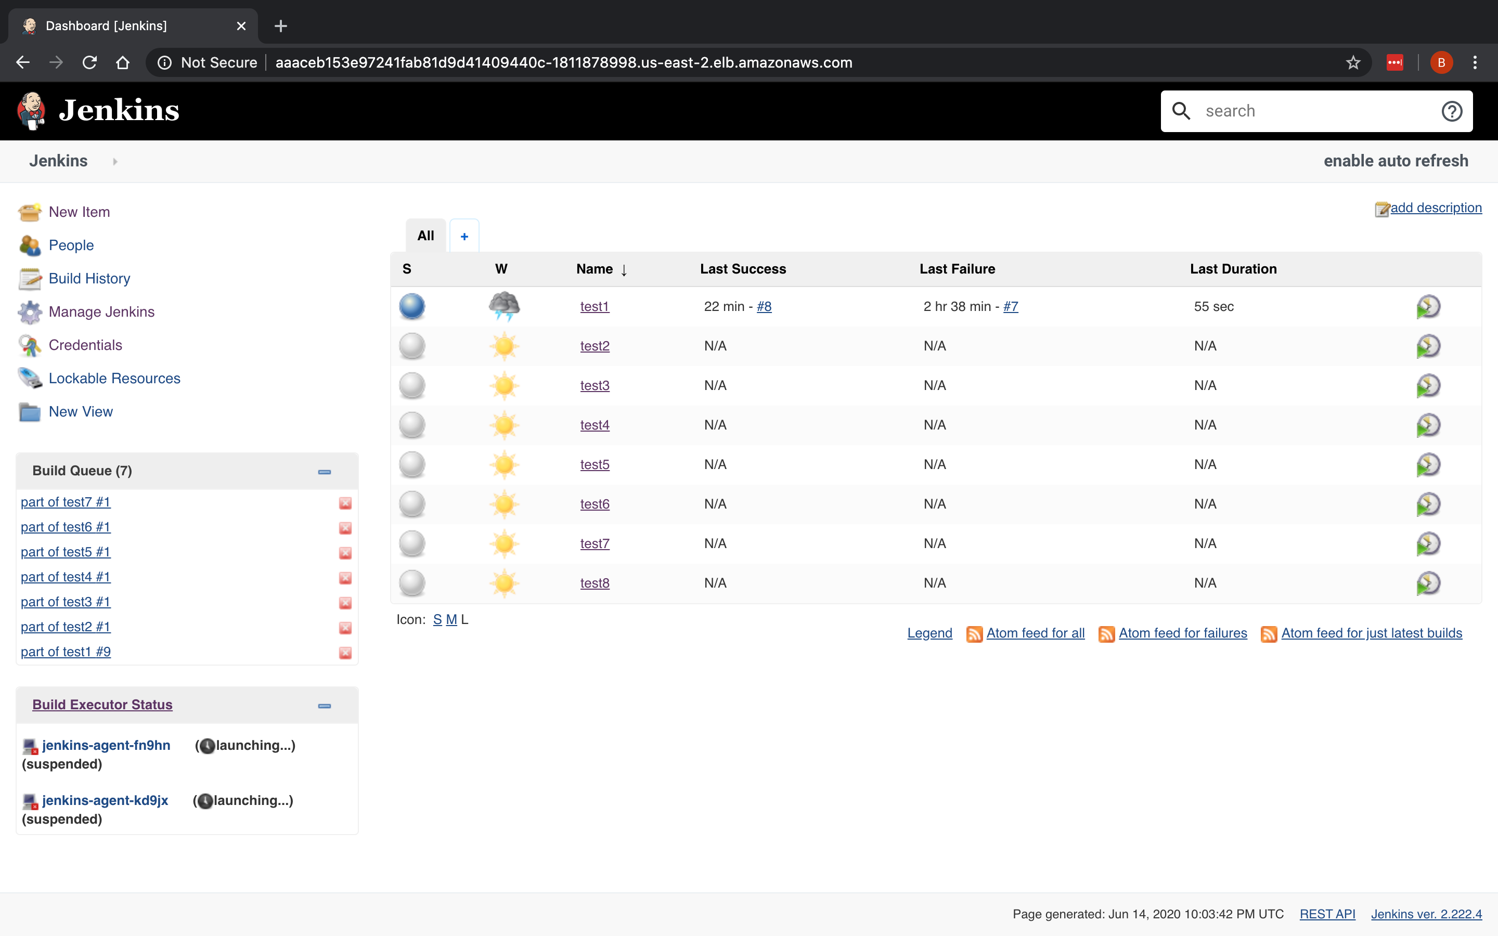
Task: Open a new browser tab
Action: 280,26
